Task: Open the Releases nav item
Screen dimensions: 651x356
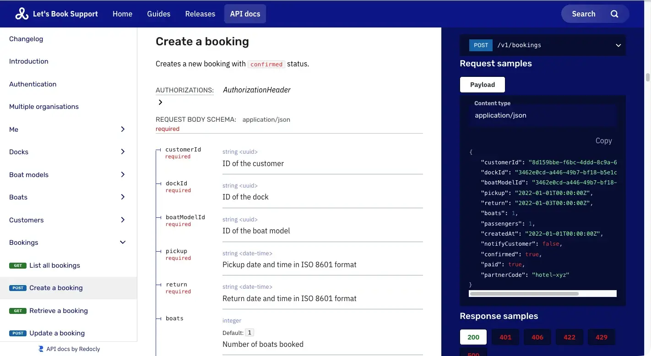Action: (200, 14)
